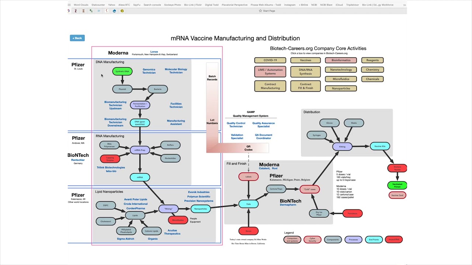Click the Nanoparticles core activity box
The width and height of the screenshot is (472, 265).
click(341, 88)
